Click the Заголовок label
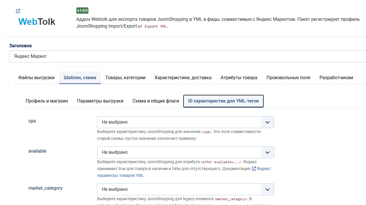Image resolution: width=366 pixels, height=205 pixels. tap(21, 46)
